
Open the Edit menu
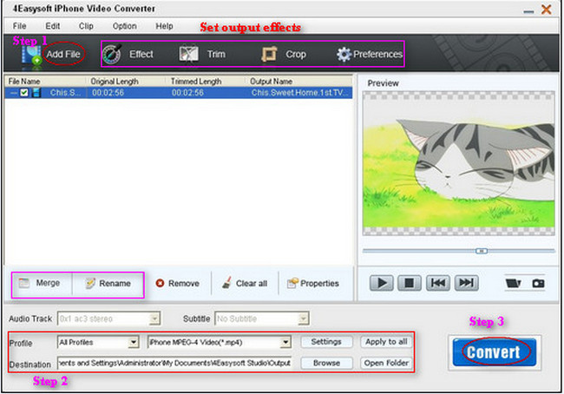(53, 26)
